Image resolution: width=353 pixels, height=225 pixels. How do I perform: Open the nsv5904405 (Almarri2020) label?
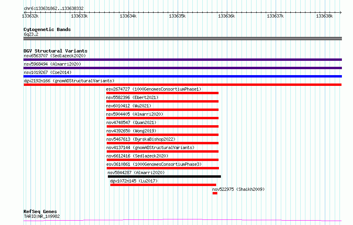coord(134,114)
